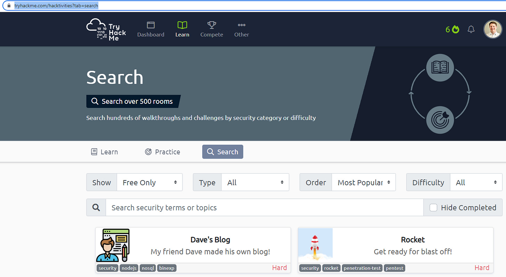Click the target circle icon in banner
The image size is (506, 277).
440,119
